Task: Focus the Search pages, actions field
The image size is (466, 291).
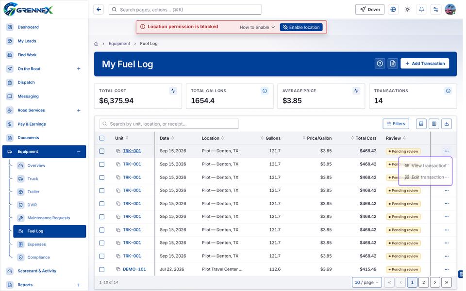Action: (185, 10)
